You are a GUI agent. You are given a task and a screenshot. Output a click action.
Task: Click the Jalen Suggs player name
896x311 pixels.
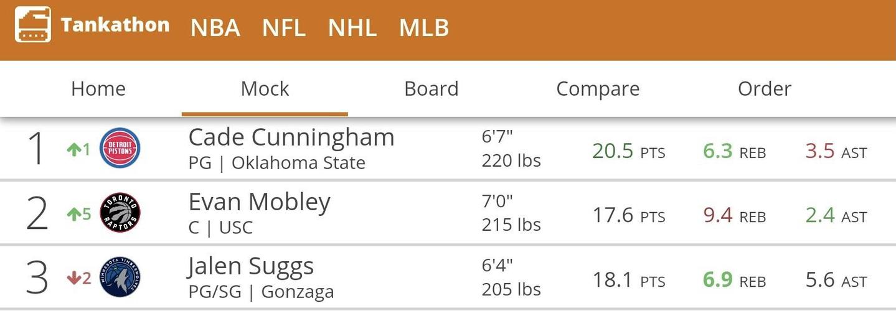[251, 267]
